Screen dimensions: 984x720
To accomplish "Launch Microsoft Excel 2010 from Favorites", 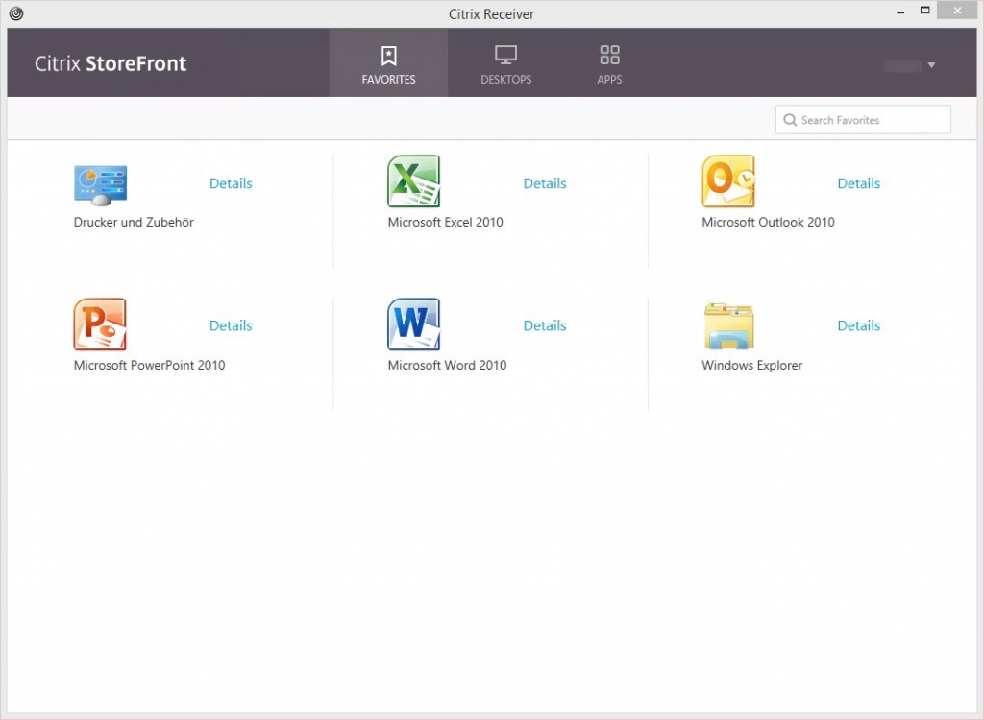I will [413, 180].
